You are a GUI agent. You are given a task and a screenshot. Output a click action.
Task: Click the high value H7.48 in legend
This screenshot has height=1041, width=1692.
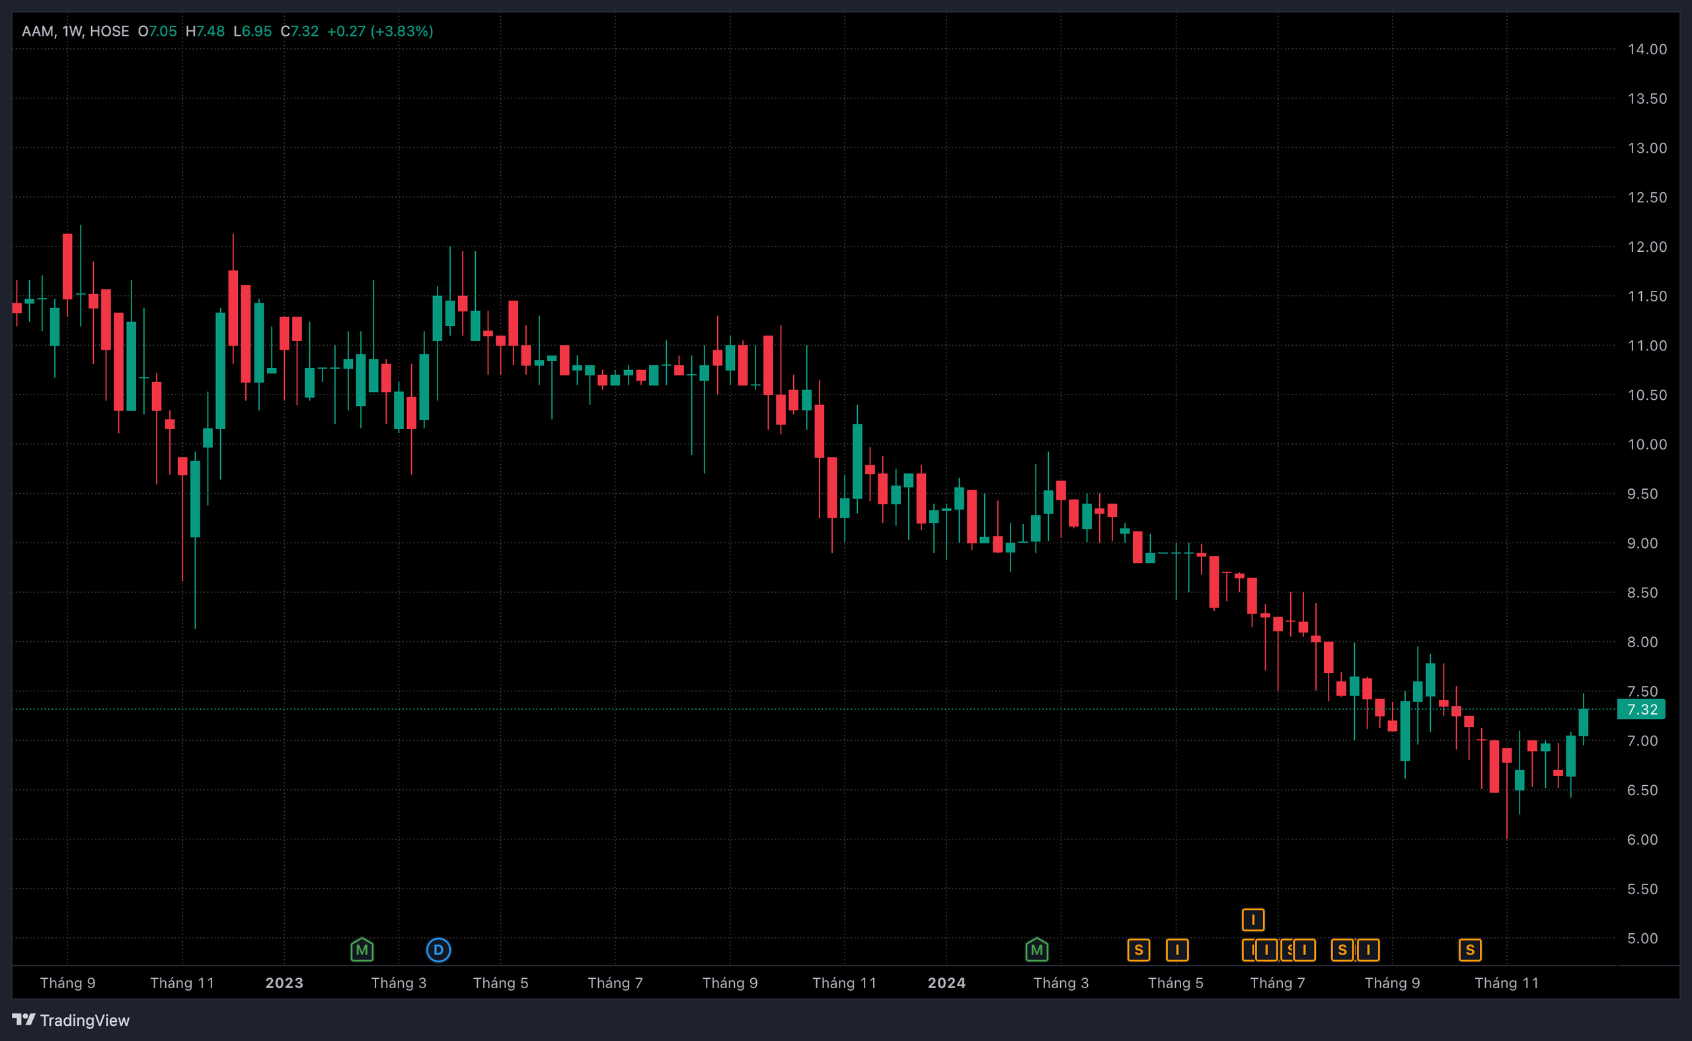[205, 31]
